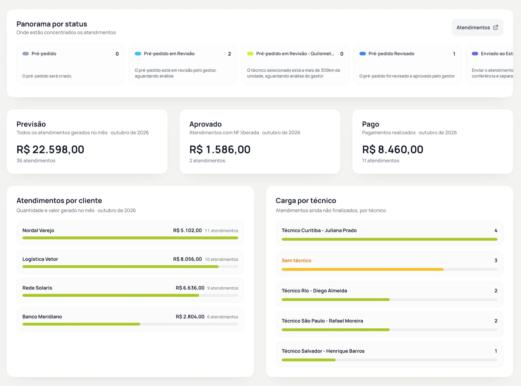Click the cyan Pré-pedido em Revisão pill

[138, 53]
